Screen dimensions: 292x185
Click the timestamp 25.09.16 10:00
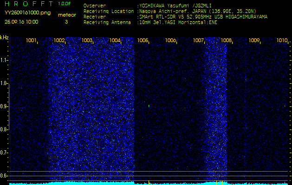click(21, 22)
